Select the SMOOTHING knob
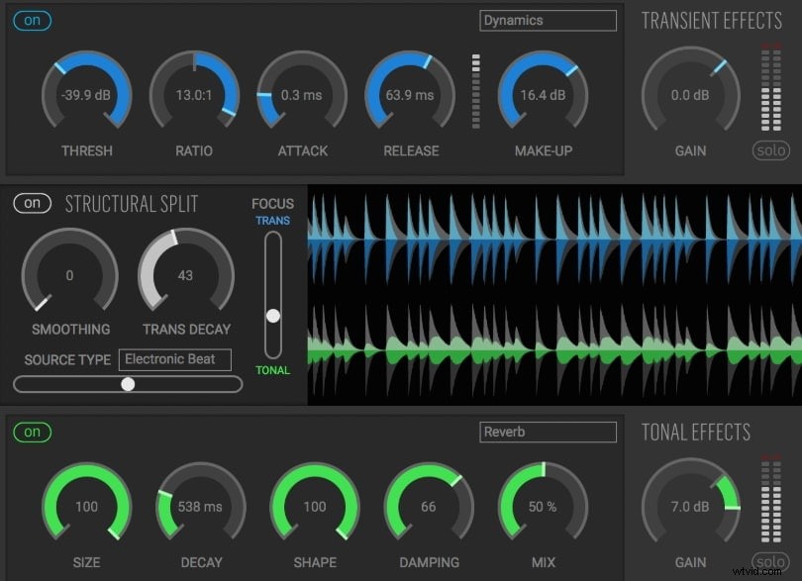 click(69, 274)
